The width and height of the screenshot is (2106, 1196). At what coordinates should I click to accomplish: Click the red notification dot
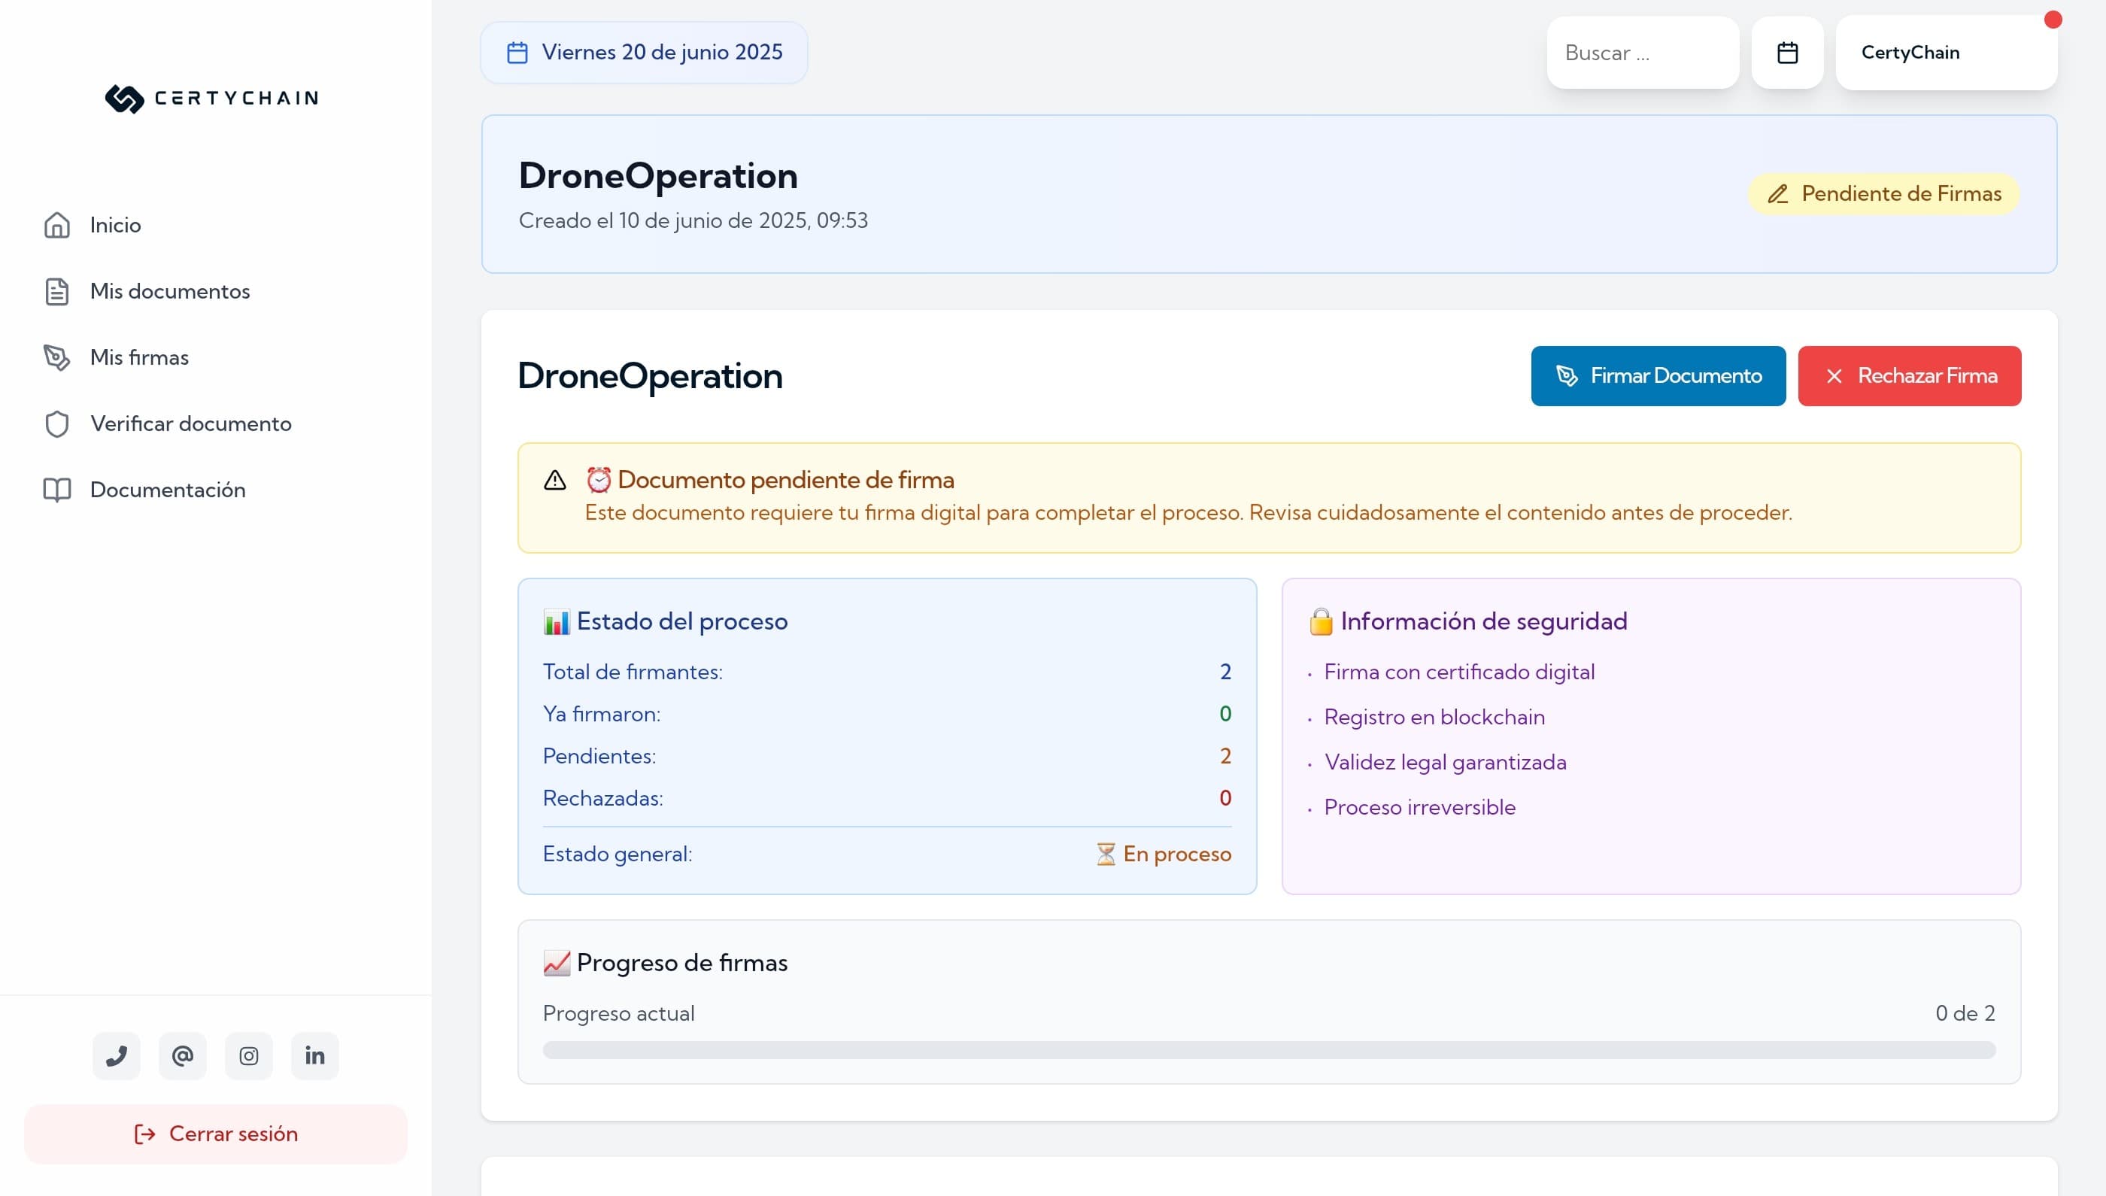point(2053,20)
